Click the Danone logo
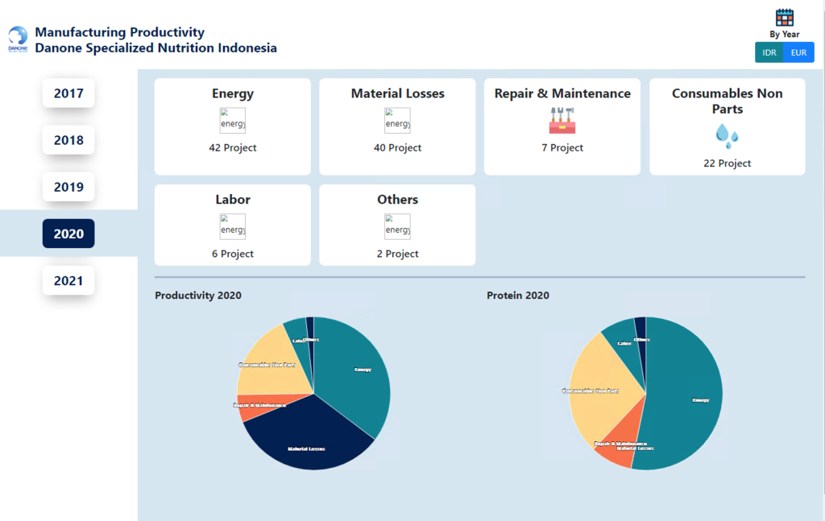The height and width of the screenshot is (521, 825). pos(18,39)
